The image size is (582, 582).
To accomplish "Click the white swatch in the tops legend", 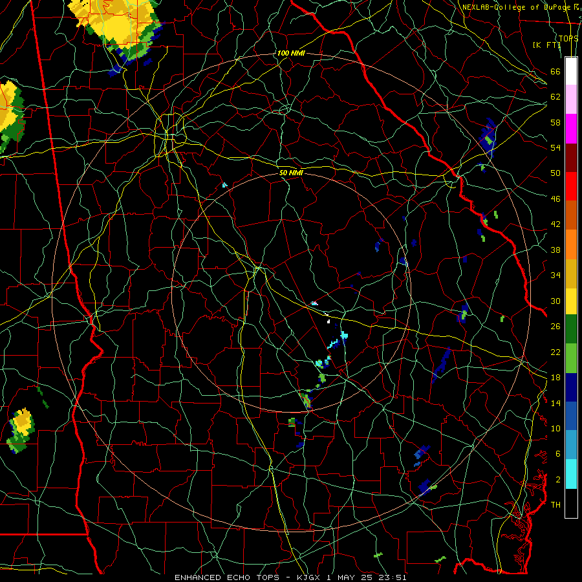I will pyautogui.click(x=571, y=71).
